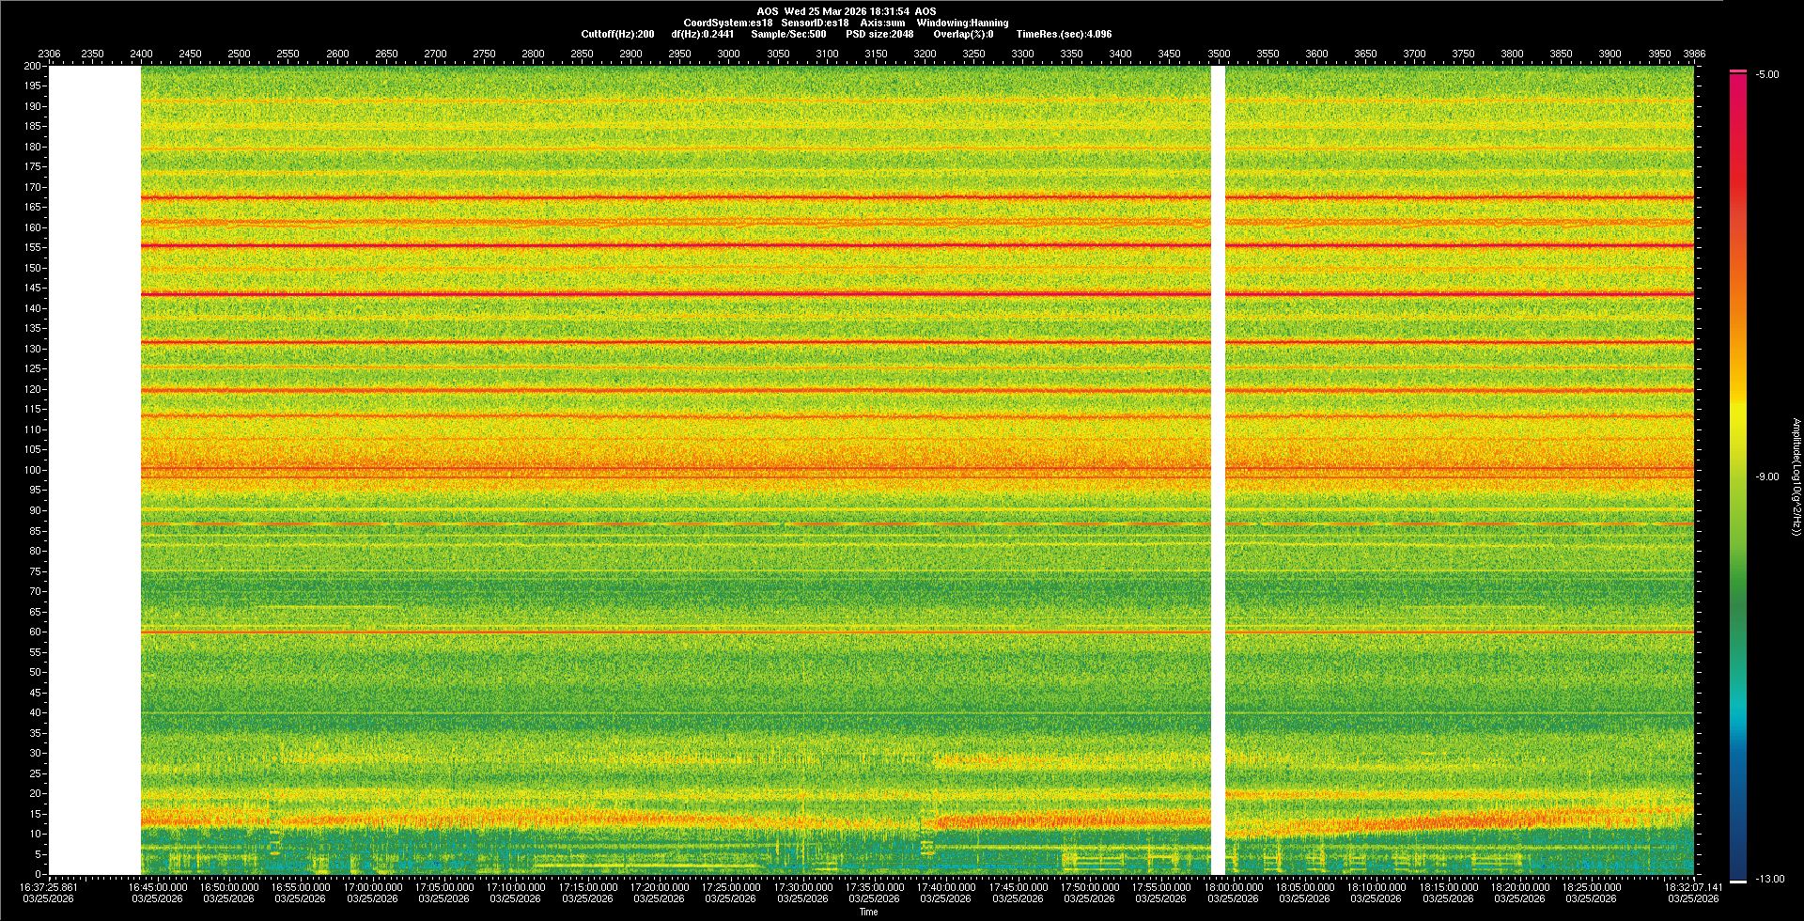Screen dimensions: 1804x921
Task: Click the 3000 tick on top axis
Action: (x=728, y=54)
